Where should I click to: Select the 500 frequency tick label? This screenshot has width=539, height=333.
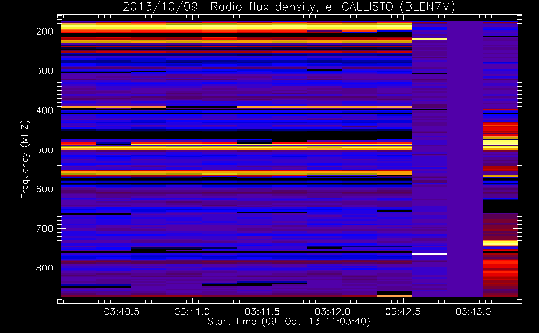pos(45,150)
